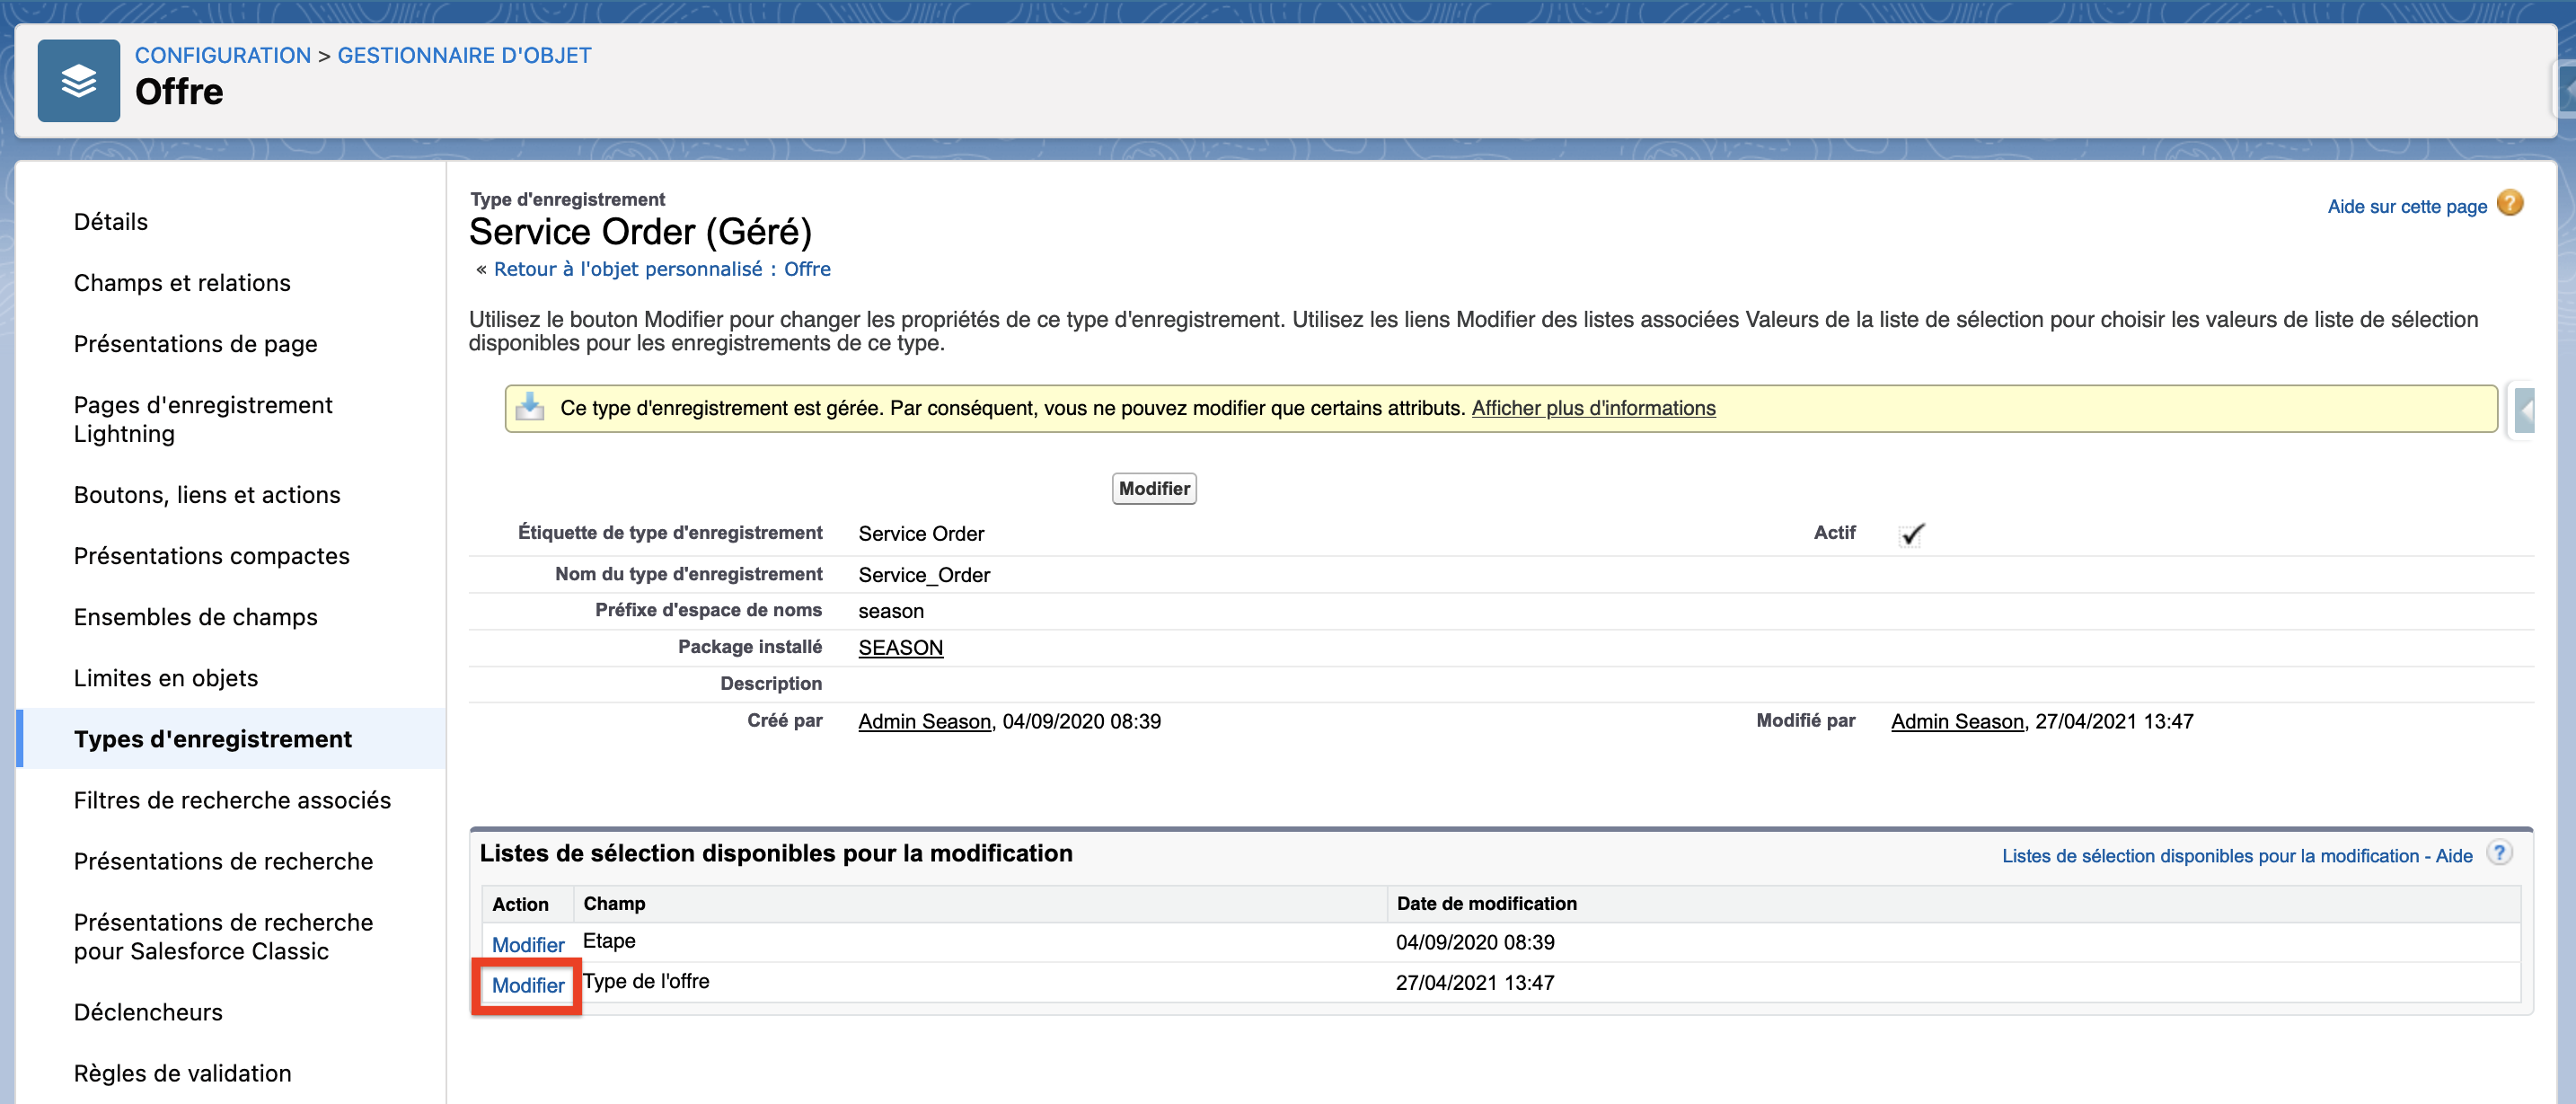The height and width of the screenshot is (1104, 2576).
Task: Click the Offre object layers icon
Action: (78, 81)
